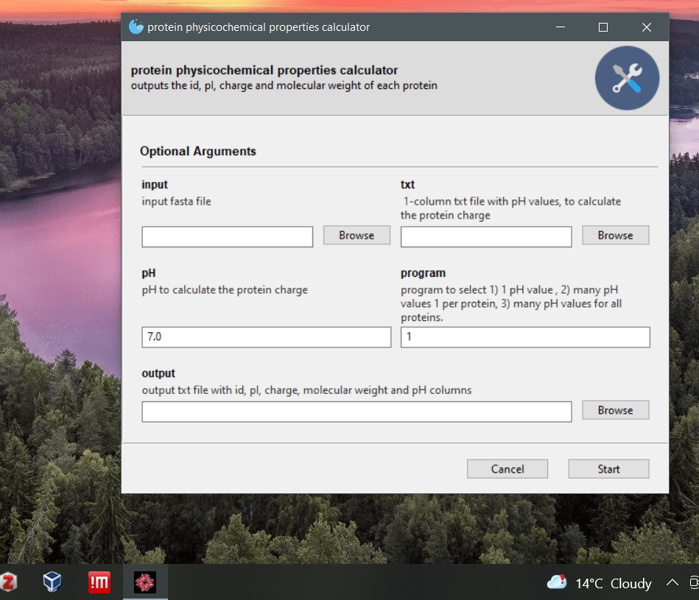
Task: Select the running protein calculator taskbar icon
Action: tap(145, 582)
